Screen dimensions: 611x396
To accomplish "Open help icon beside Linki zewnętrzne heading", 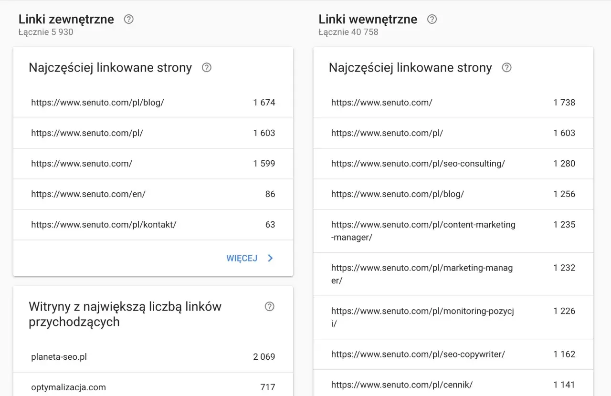I will click(x=128, y=19).
